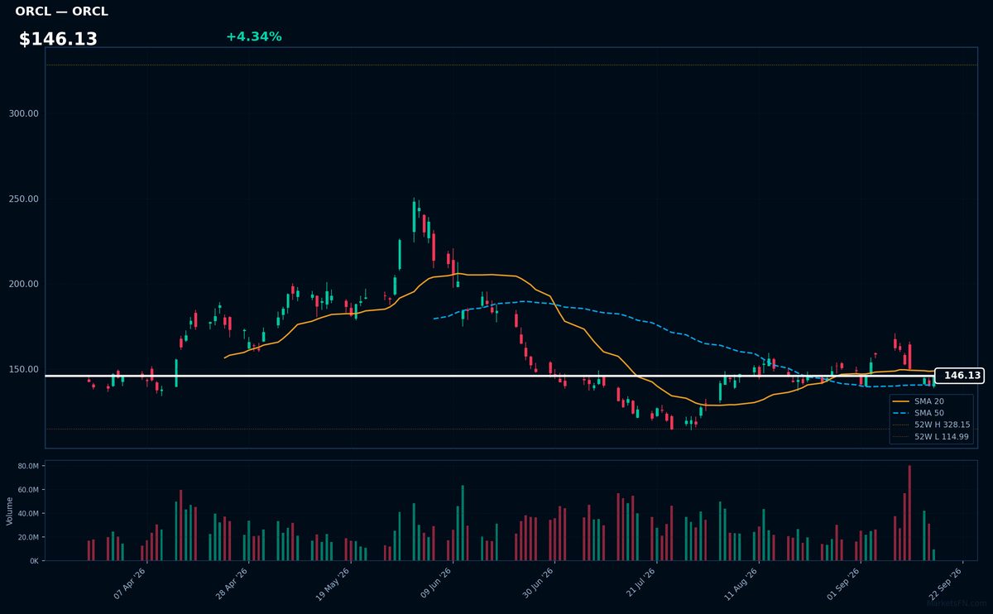Click the 250.00 price axis label
This screenshot has width=993, height=614.
point(24,199)
